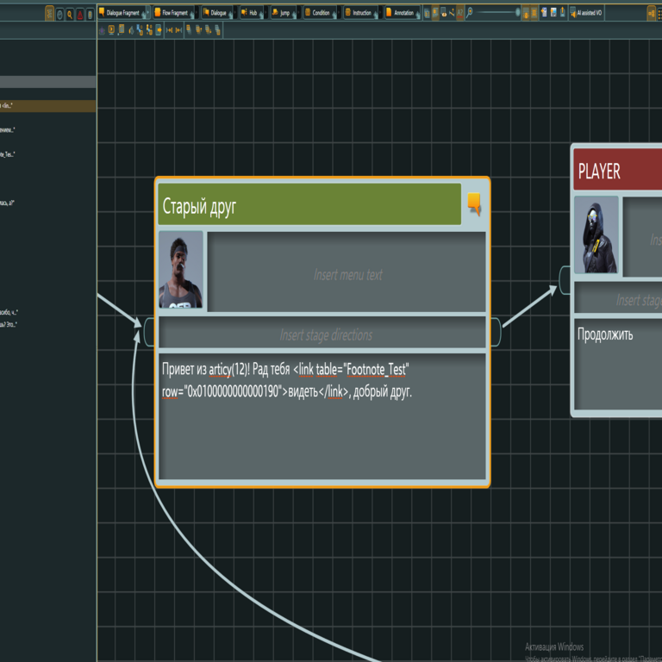Click the Insert stage directions field

click(326, 334)
